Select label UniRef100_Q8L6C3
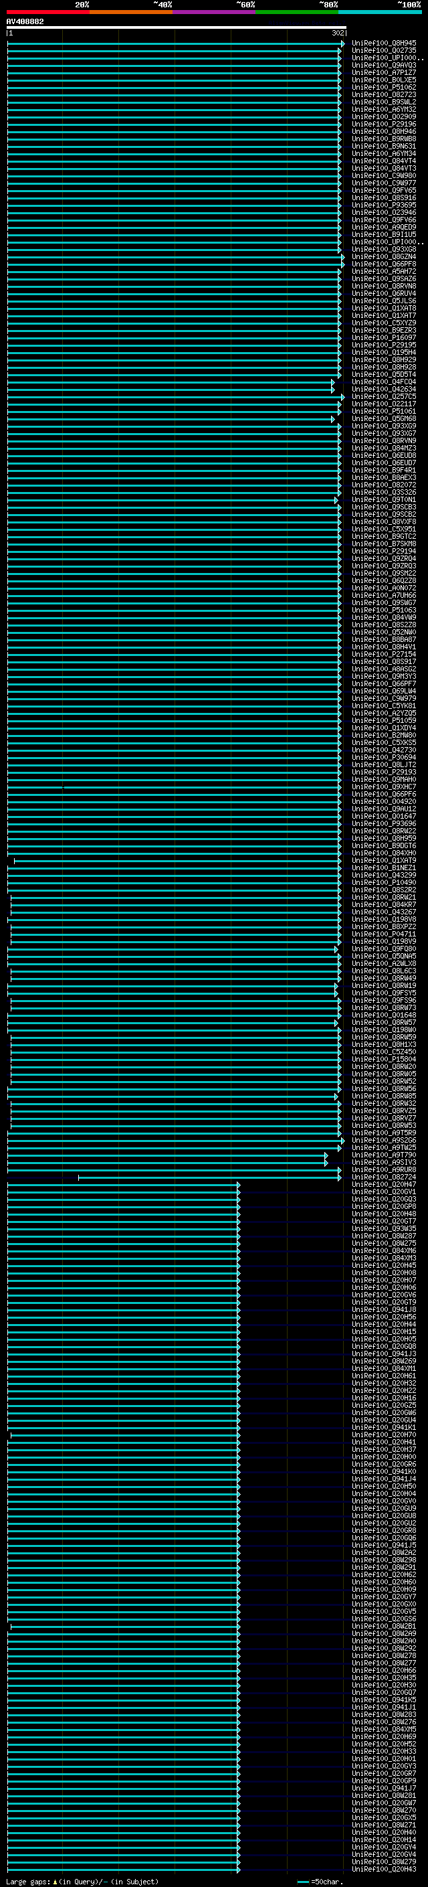428x1887 pixels. [384, 971]
